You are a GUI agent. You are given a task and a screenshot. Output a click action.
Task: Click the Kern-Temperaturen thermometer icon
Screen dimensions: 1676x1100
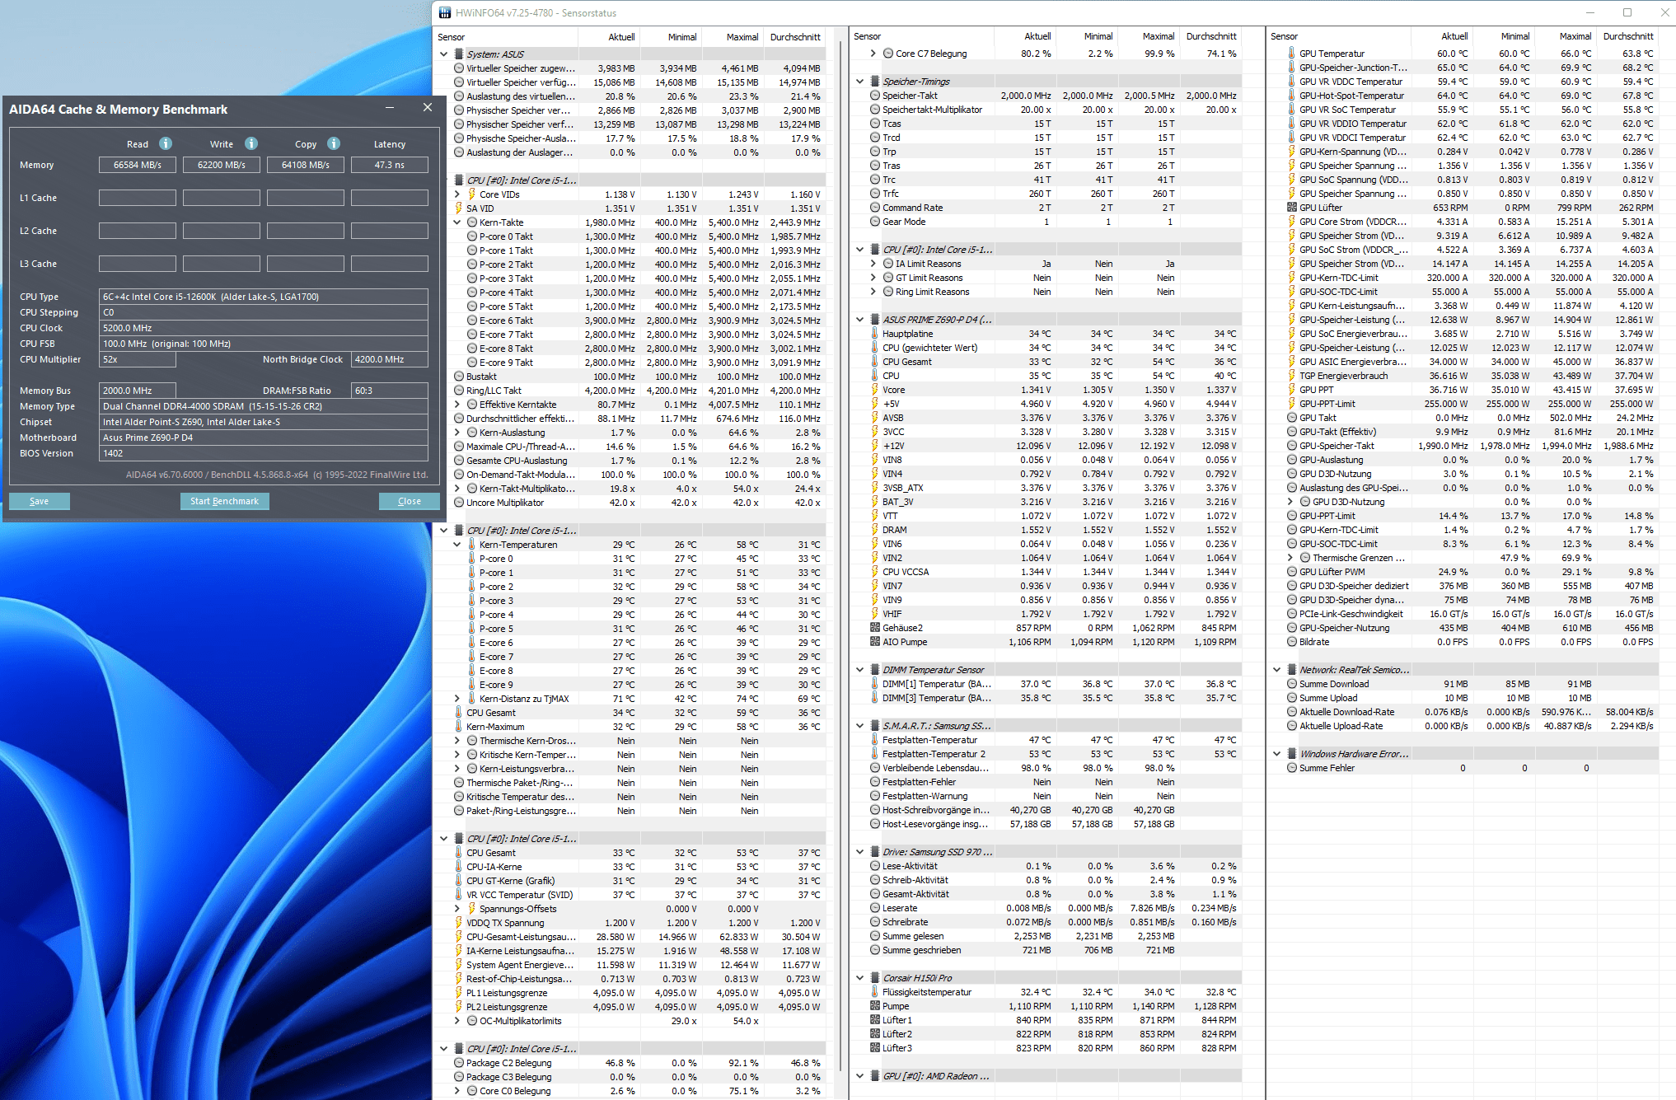pos(472,545)
